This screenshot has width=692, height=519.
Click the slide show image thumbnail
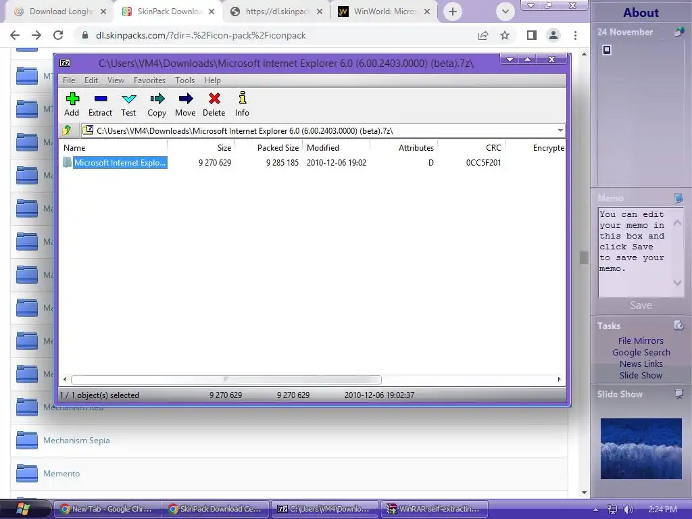coord(641,449)
